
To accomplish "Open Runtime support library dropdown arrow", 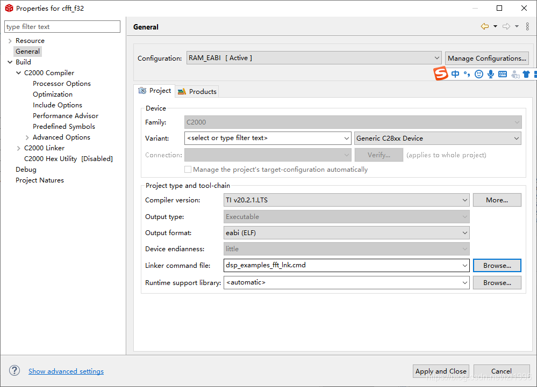I will pyautogui.click(x=465, y=283).
